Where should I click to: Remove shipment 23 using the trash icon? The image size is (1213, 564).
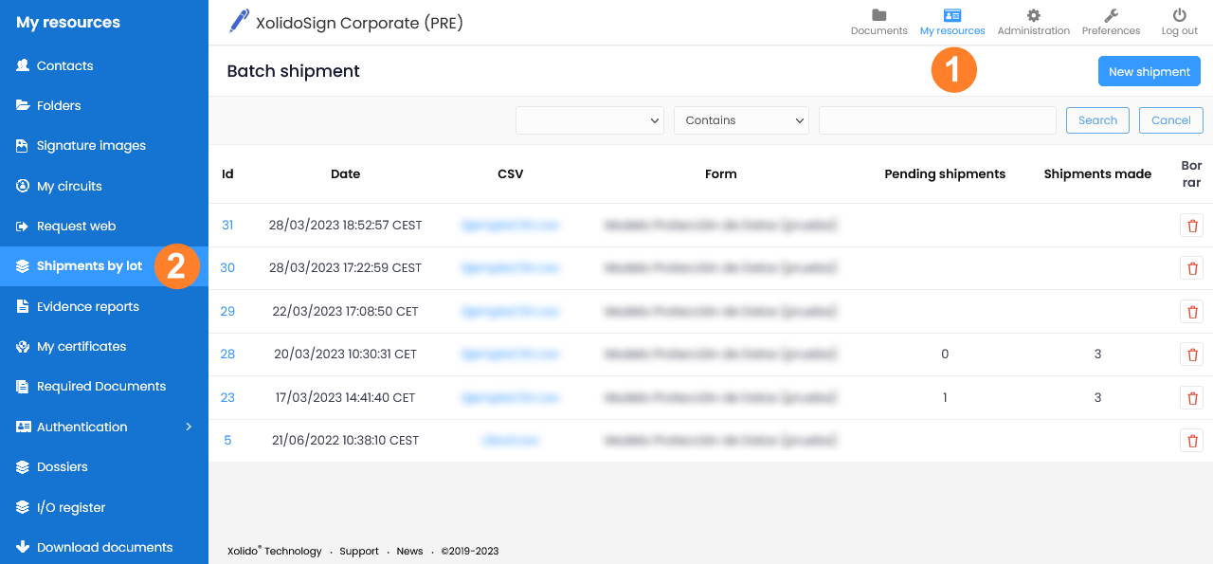click(x=1192, y=398)
